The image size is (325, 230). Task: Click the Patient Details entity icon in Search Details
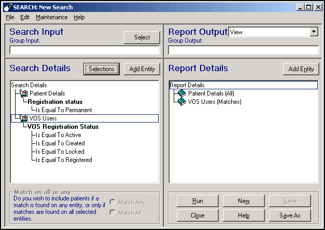tap(24, 93)
